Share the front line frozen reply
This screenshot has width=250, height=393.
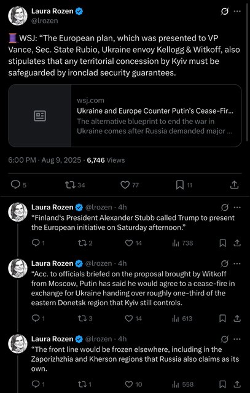coord(237,384)
